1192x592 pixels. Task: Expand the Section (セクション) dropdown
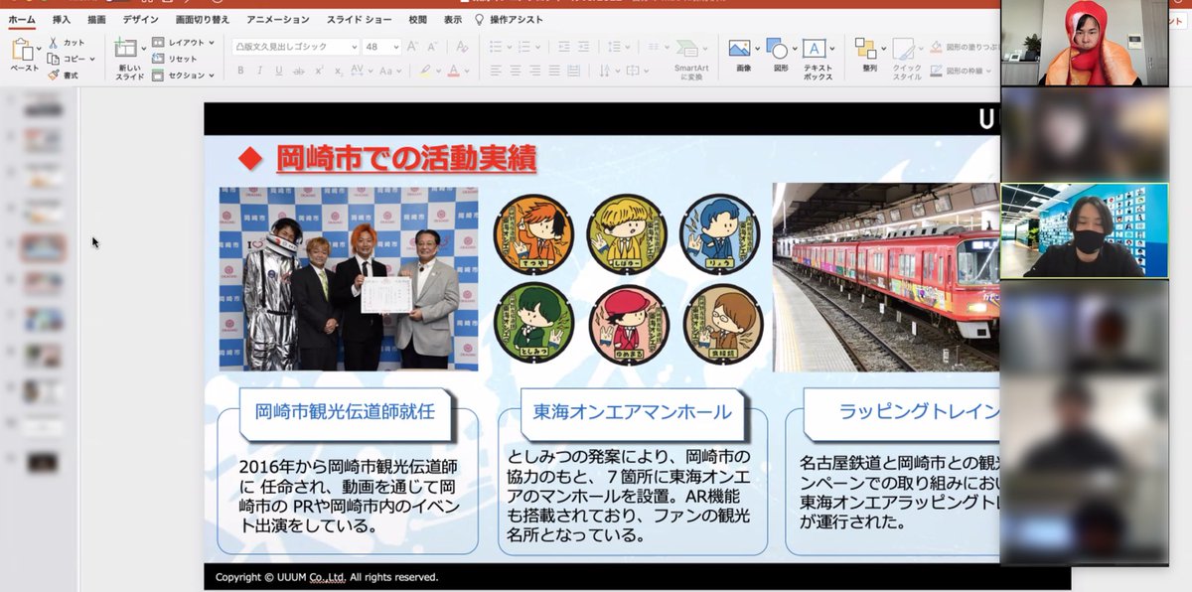[213, 74]
